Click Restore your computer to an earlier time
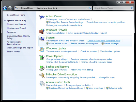The image size is (136, 102). (64, 25)
